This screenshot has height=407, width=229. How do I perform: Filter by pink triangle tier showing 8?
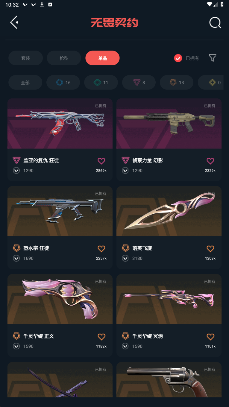pos(139,82)
